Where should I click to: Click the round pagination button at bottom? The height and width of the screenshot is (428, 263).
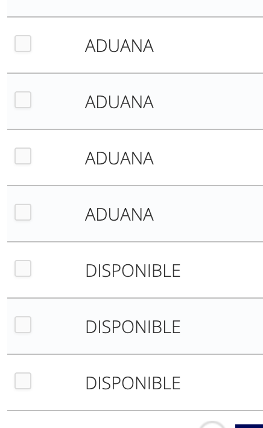coord(212,425)
